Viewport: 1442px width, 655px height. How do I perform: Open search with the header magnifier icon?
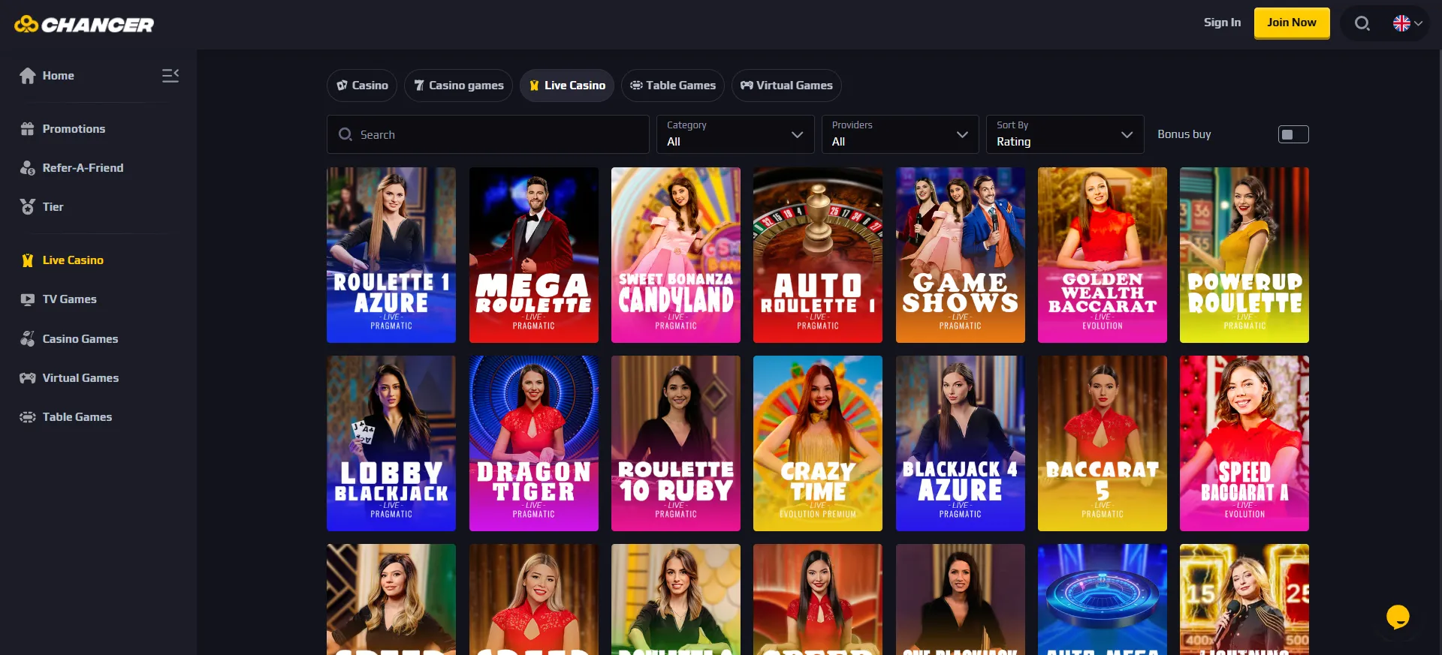point(1362,23)
